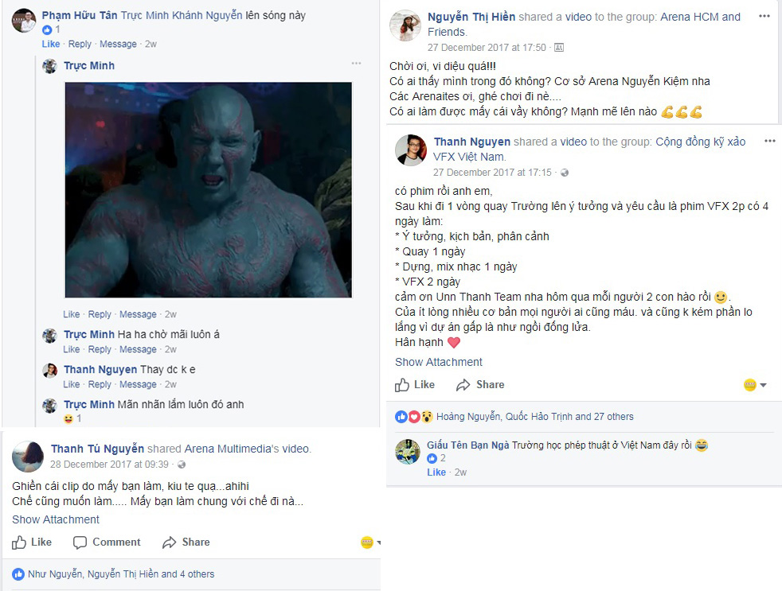
Task: Expand the emoji dropdown on Thanh Tú Nguyễn's post
Action: coord(370,542)
